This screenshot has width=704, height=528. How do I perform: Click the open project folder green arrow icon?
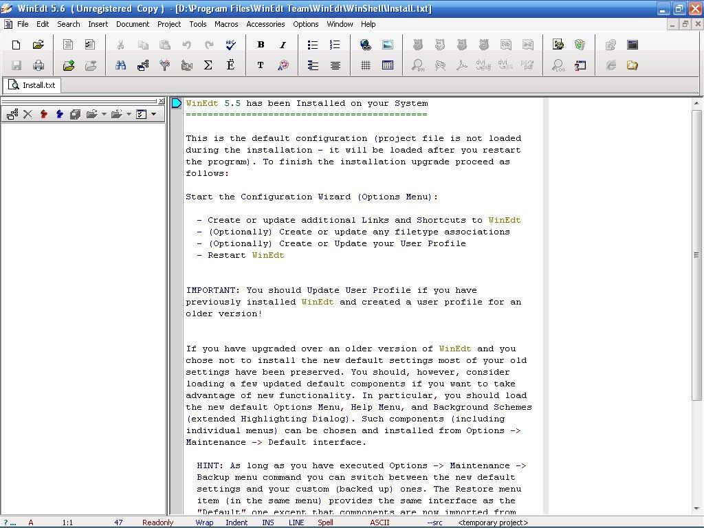pos(68,65)
